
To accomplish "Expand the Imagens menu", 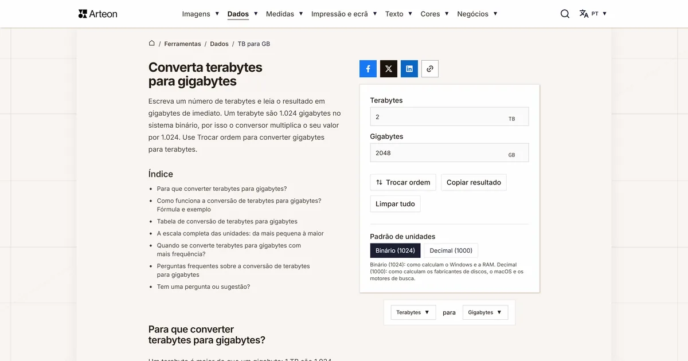I will (201, 14).
